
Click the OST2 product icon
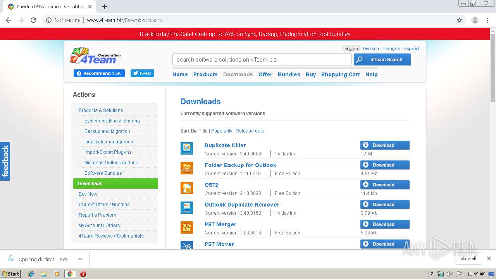coord(187,188)
